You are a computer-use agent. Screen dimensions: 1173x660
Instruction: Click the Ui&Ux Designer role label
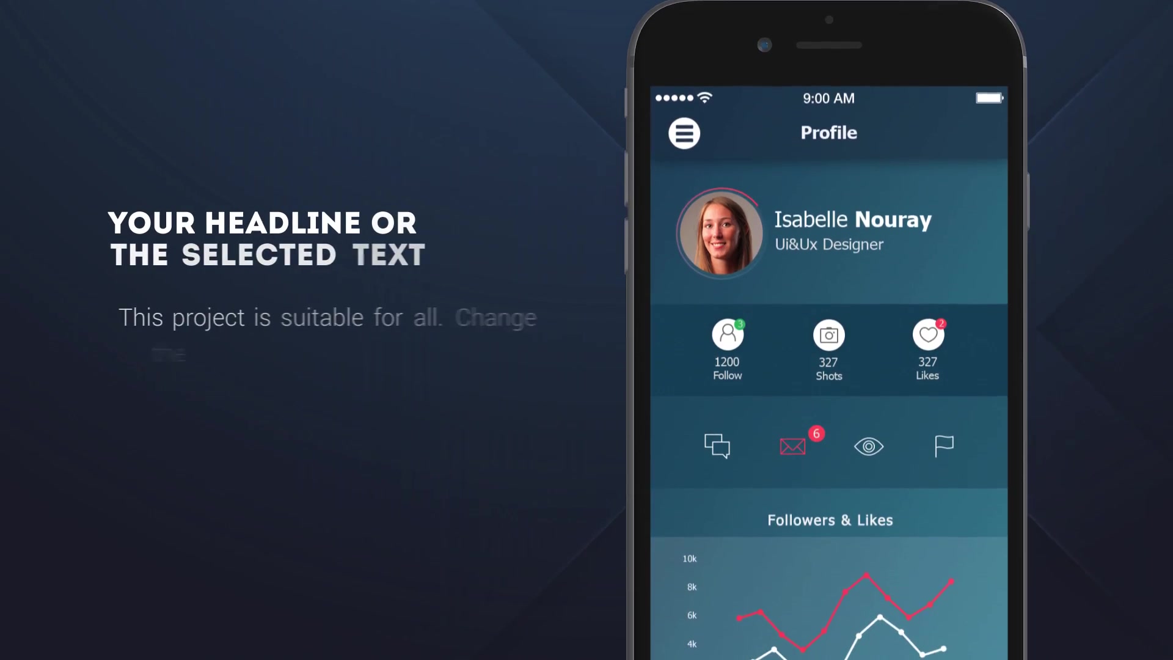[x=828, y=244]
